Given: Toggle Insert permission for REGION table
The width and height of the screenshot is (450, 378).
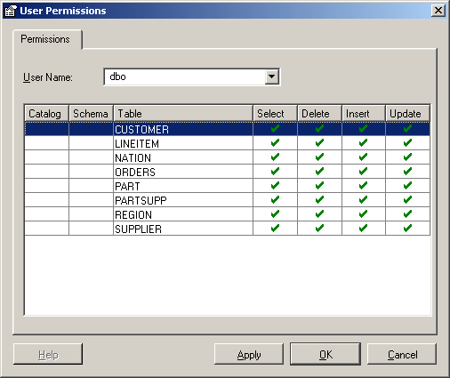Looking at the screenshot, I should click(x=364, y=214).
